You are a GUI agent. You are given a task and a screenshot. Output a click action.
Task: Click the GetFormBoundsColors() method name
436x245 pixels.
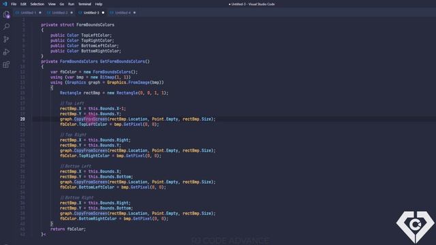pos(125,61)
